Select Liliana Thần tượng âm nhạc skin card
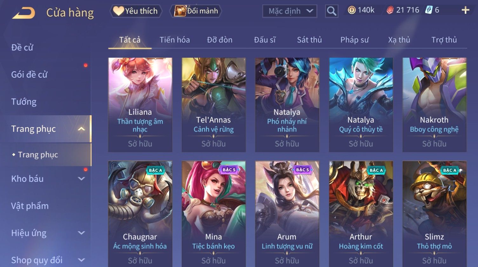478x267 pixels. click(x=140, y=105)
